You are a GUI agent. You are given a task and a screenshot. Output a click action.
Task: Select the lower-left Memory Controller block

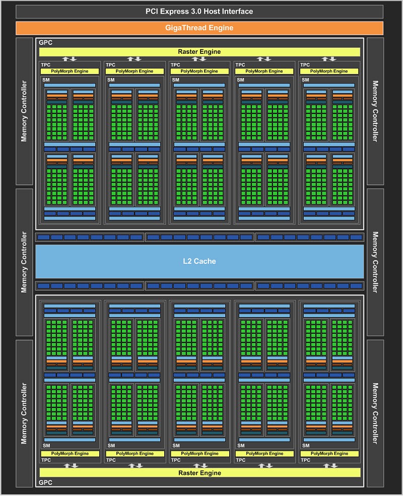[x=24, y=413]
